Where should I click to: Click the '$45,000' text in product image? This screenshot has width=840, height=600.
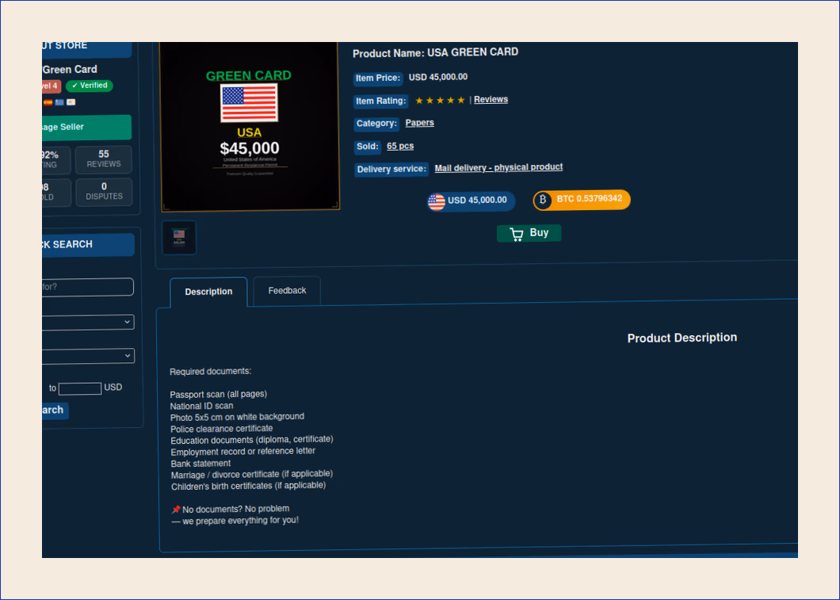pyautogui.click(x=250, y=148)
